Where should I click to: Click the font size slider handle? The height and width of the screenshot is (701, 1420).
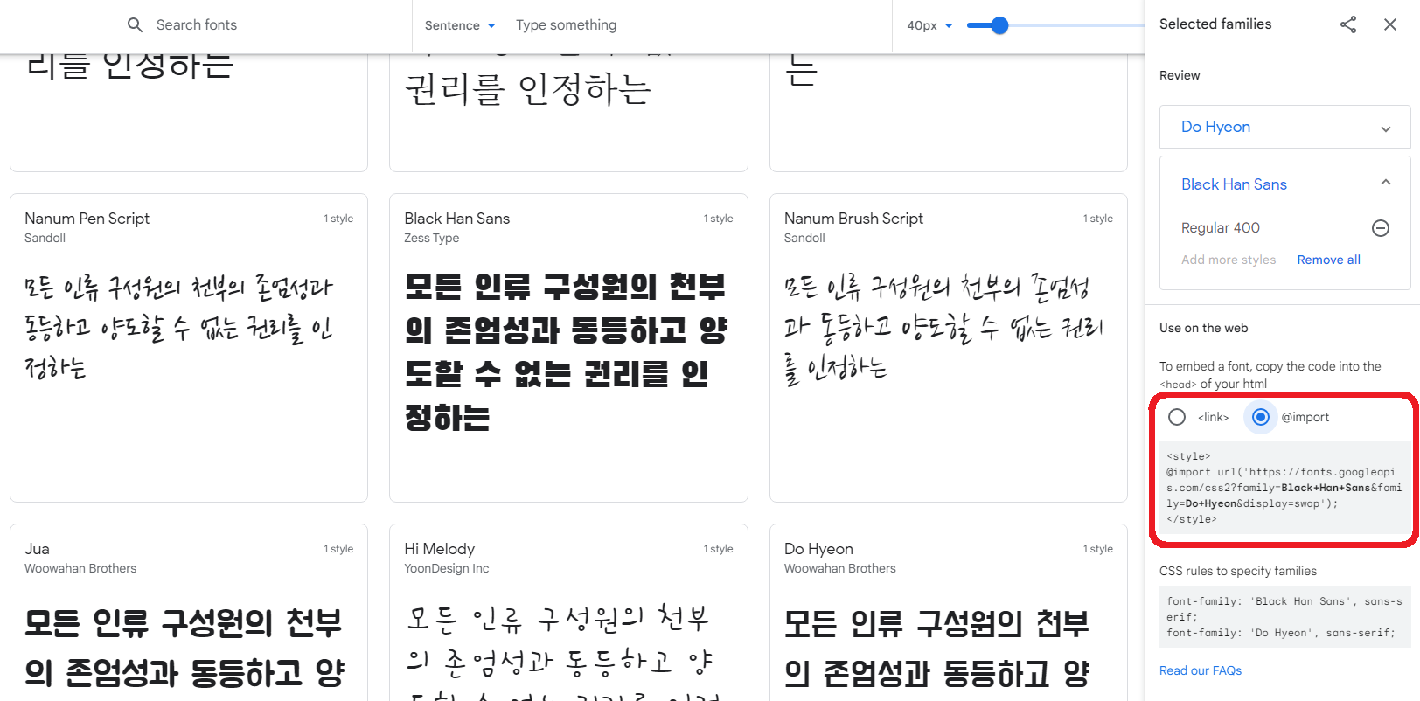point(1000,25)
